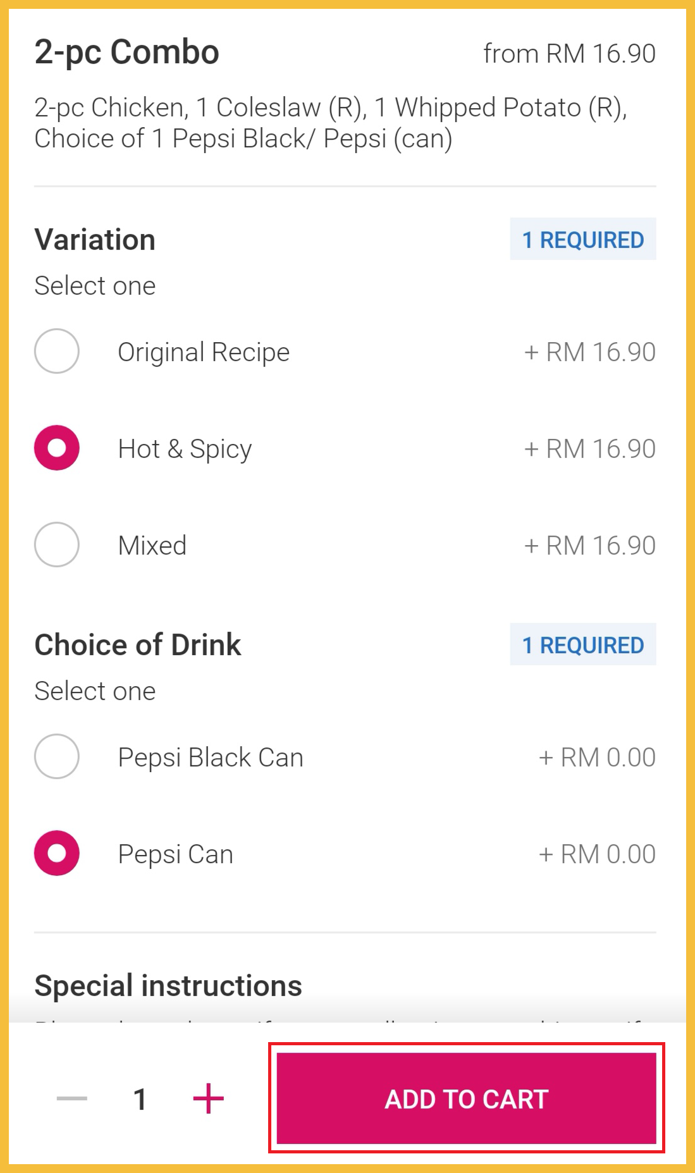The width and height of the screenshot is (695, 1173).
Task: Click the Choice of Drink REQUIRED badge
Action: tap(583, 645)
